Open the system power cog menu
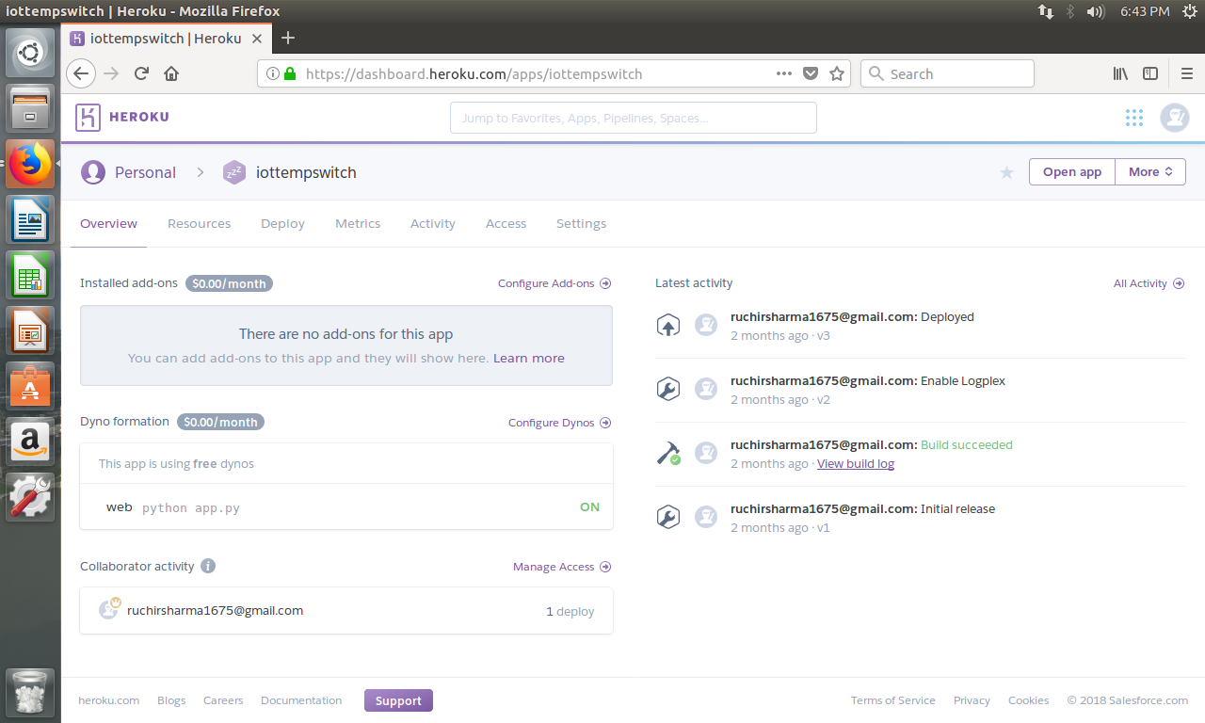This screenshot has height=723, width=1205. click(1189, 11)
